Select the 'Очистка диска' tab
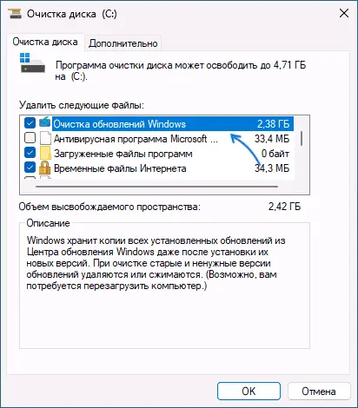The image size is (358, 408). 45,42
